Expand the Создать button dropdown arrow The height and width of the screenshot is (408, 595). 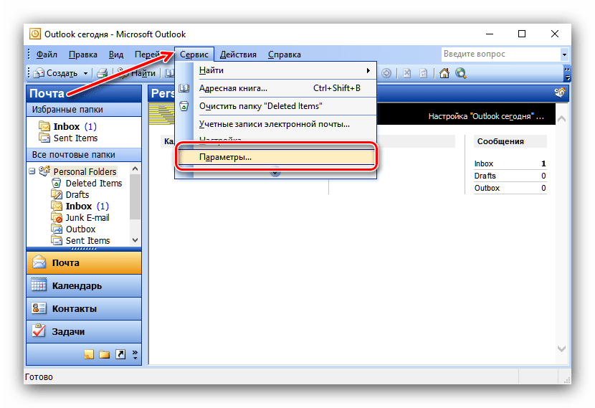(86, 73)
